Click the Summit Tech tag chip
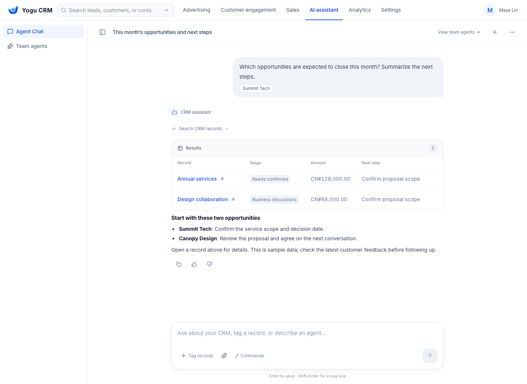The width and height of the screenshot is (527, 384). click(256, 89)
